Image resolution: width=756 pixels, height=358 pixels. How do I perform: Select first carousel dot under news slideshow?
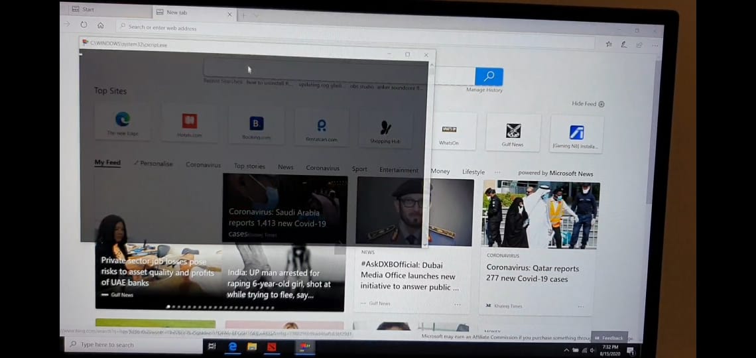168,306
